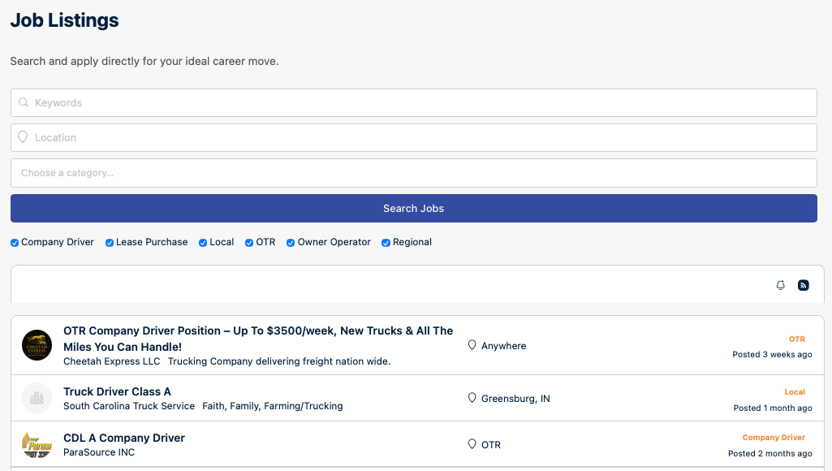Disable the Owner Operator filter
832x471 pixels.
[291, 243]
